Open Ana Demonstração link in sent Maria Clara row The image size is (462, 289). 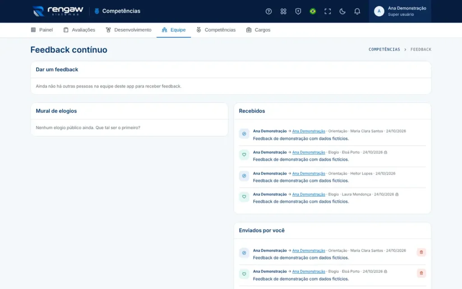(309, 250)
